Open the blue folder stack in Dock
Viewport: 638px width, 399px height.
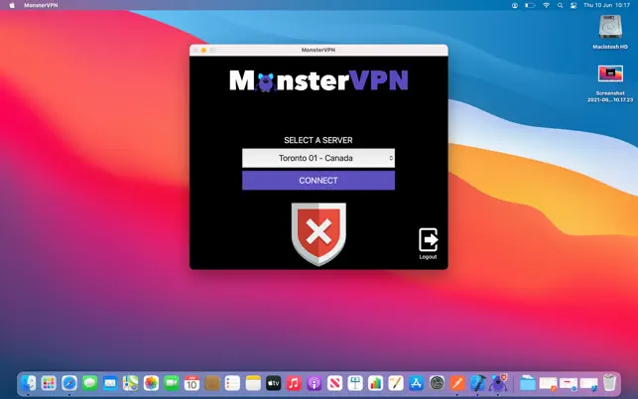coord(528,383)
